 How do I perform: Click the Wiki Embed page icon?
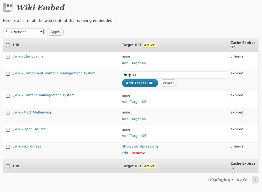[x=8, y=7]
